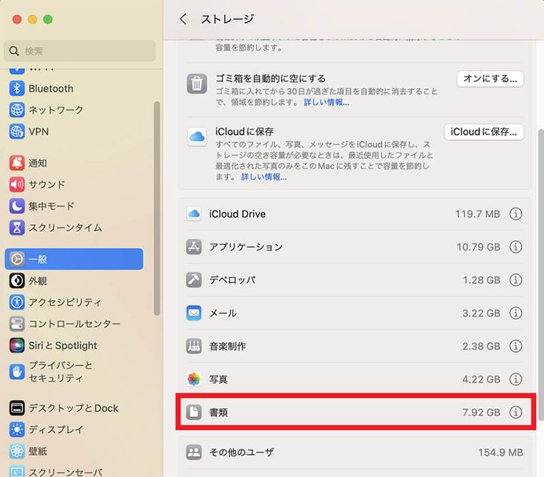Click the iCloud に保存... button
Image resolution: width=544 pixels, height=477 pixels.
483,132
